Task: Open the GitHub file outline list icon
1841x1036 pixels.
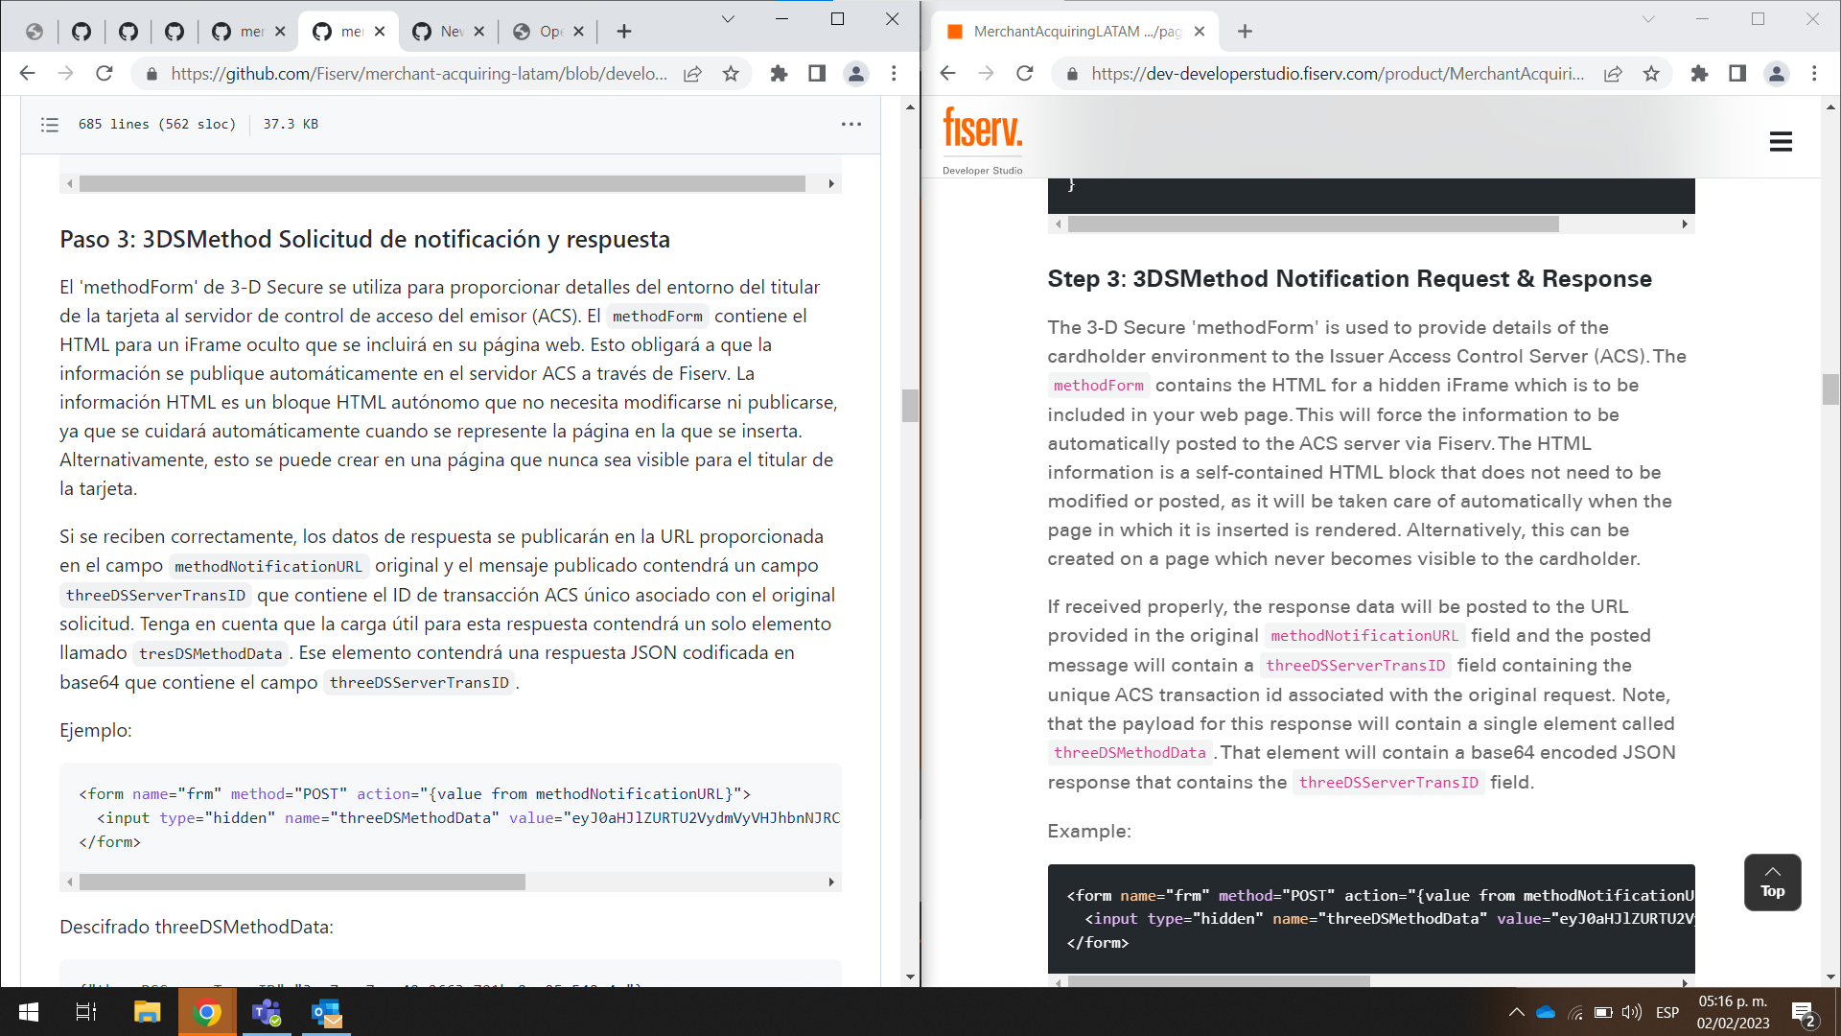Action: tap(50, 125)
